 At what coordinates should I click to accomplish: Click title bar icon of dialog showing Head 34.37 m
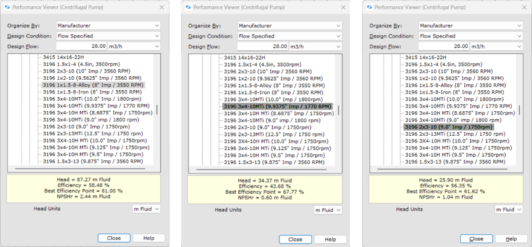coord(188,7)
